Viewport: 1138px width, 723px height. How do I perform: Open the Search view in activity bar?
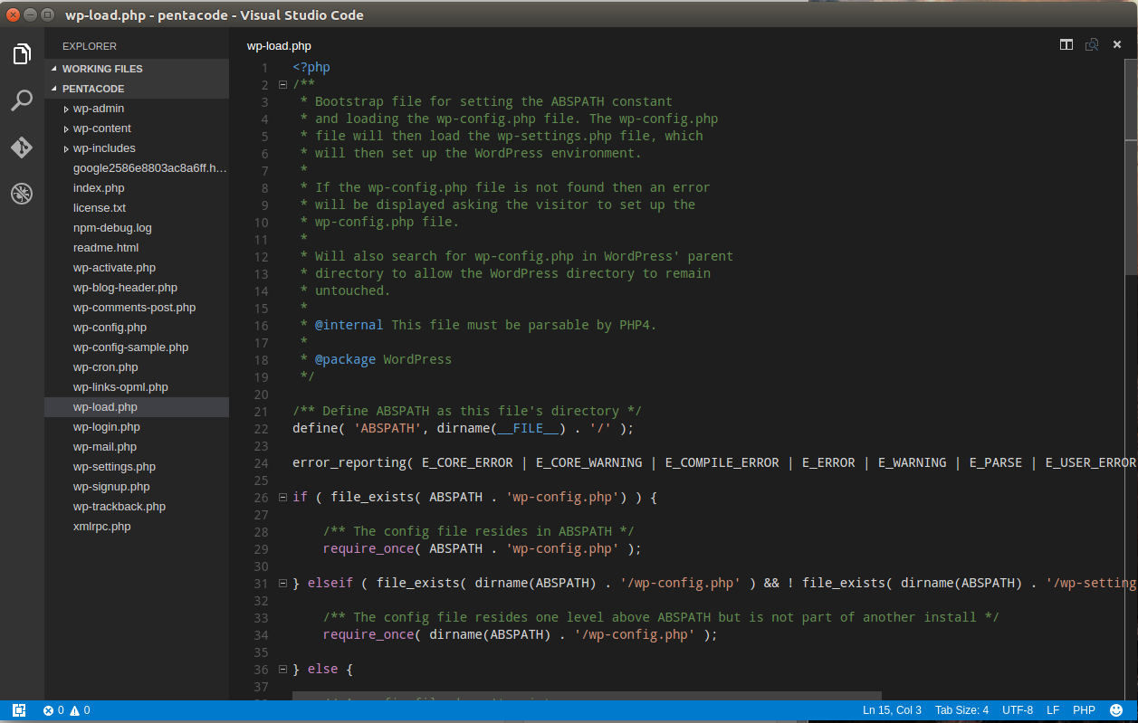pyautogui.click(x=22, y=100)
